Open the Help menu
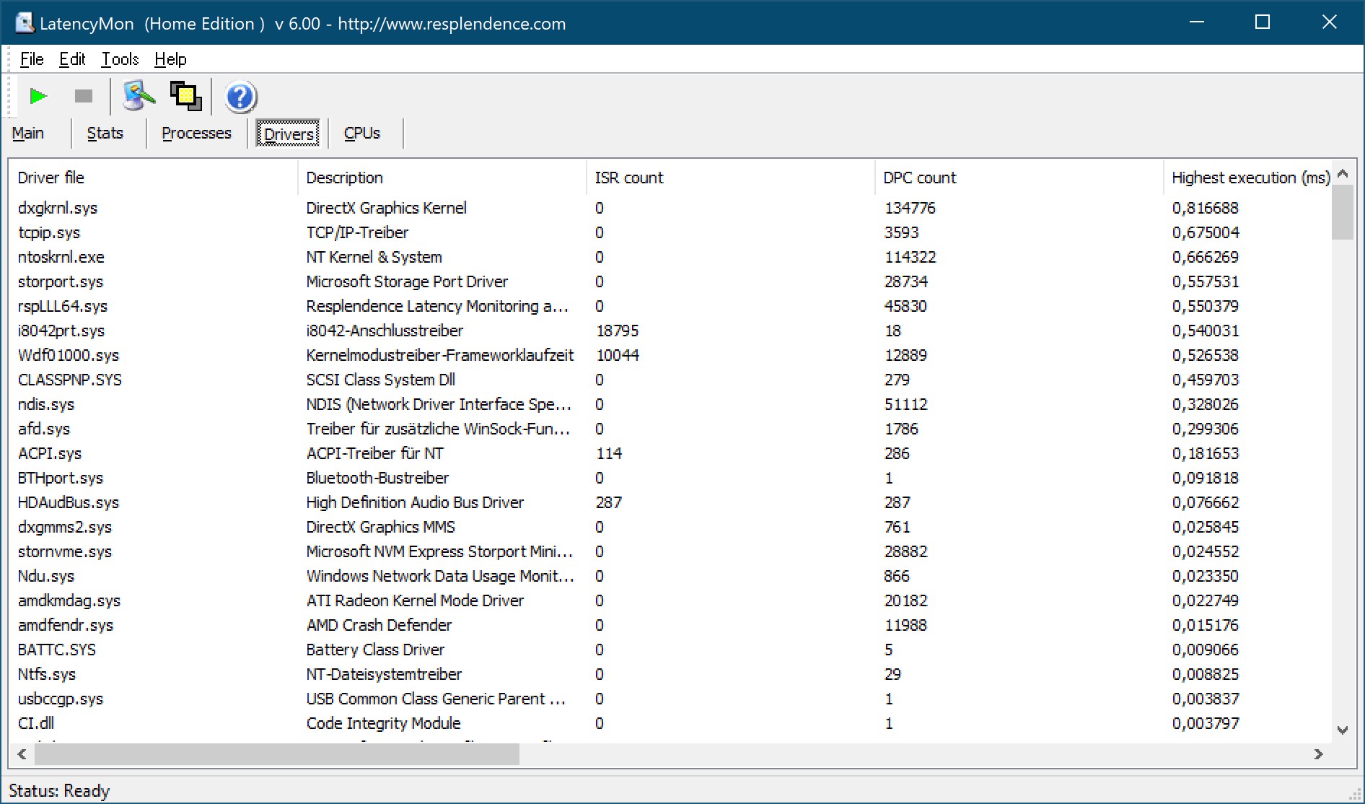 coord(170,59)
